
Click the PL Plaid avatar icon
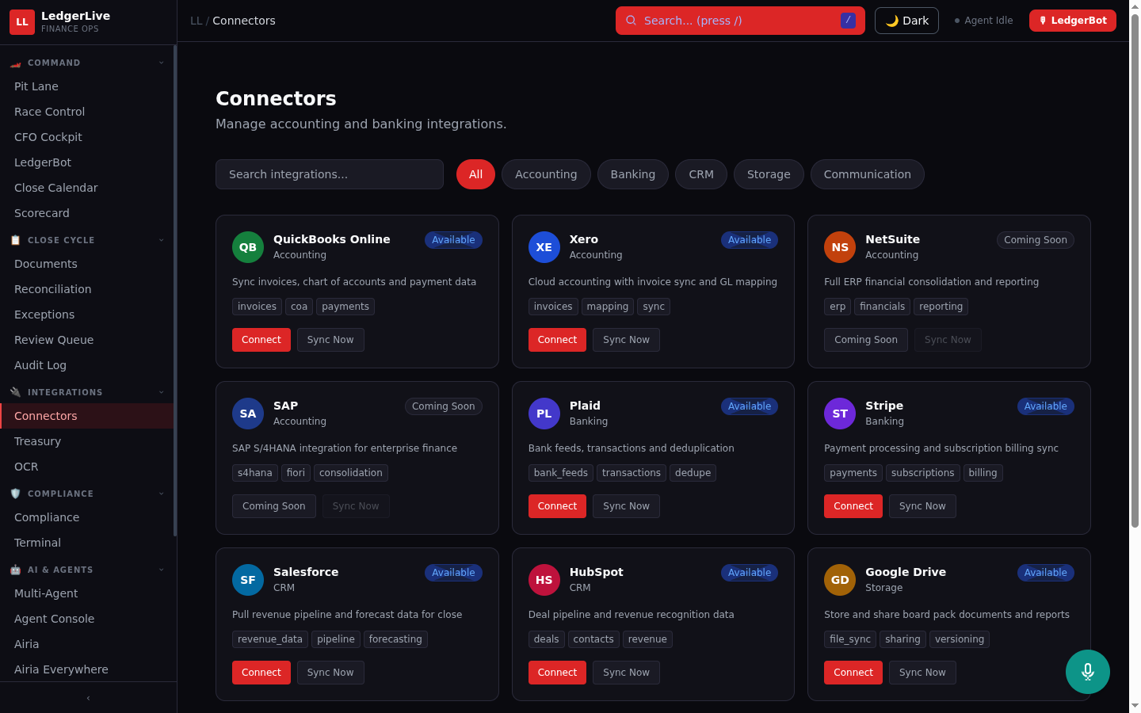pyautogui.click(x=544, y=414)
